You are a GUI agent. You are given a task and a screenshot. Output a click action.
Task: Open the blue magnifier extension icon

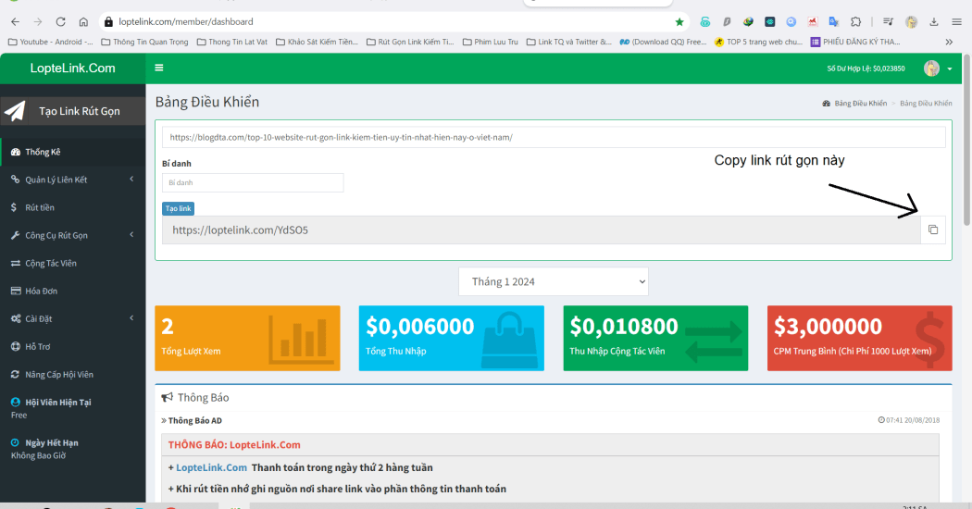(791, 21)
